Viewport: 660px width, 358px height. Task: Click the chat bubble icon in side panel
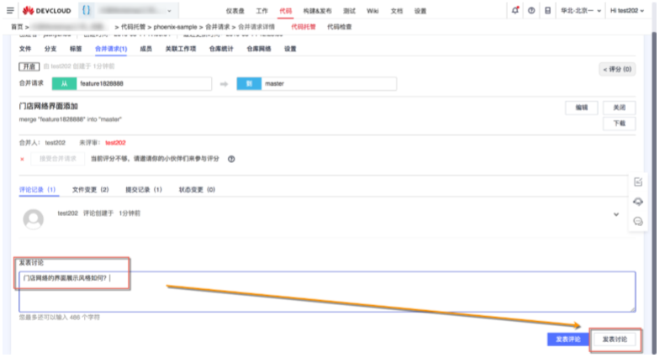638,221
